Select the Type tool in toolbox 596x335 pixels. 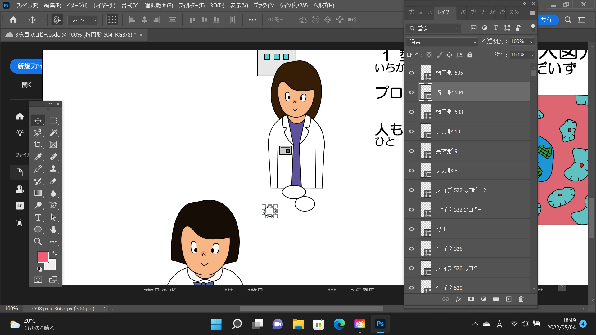[38, 217]
